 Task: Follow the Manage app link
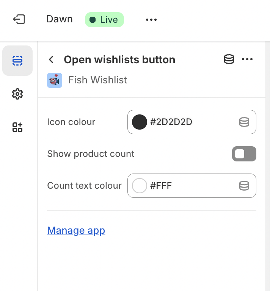point(76,230)
